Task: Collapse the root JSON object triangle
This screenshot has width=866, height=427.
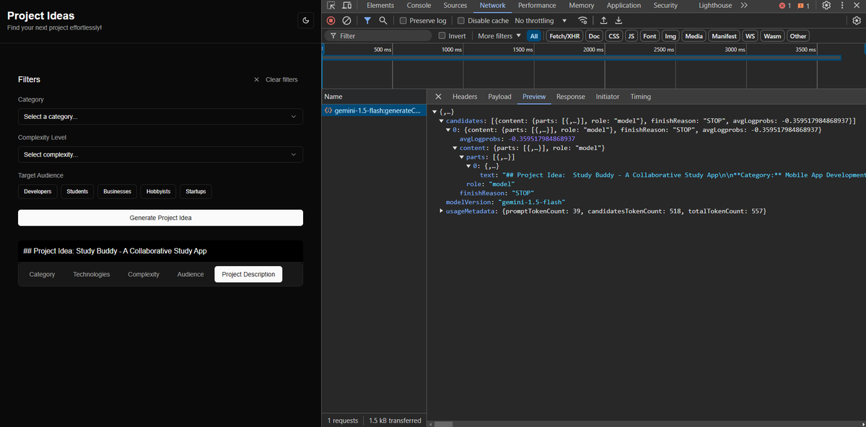Action: coord(434,112)
